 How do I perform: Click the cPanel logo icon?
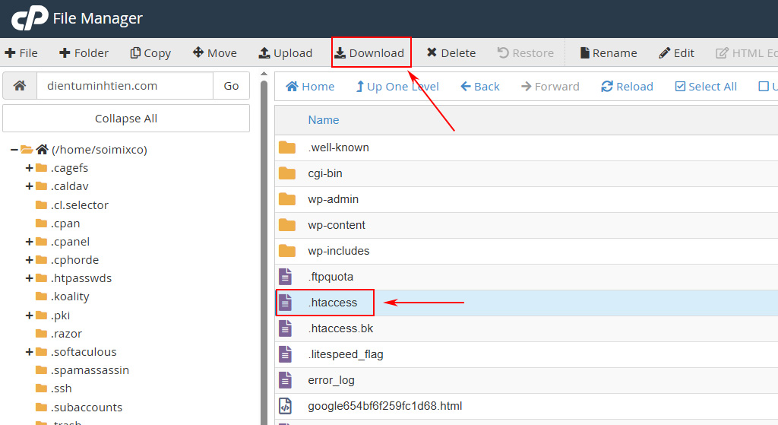(x=30, y=18)
